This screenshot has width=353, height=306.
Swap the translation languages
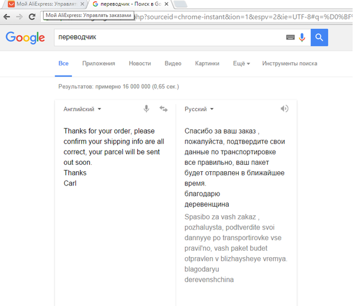coord(163,109)
